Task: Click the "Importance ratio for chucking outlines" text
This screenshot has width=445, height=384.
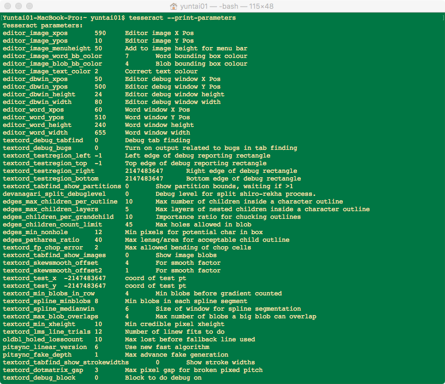Action: tap(228, 218)
